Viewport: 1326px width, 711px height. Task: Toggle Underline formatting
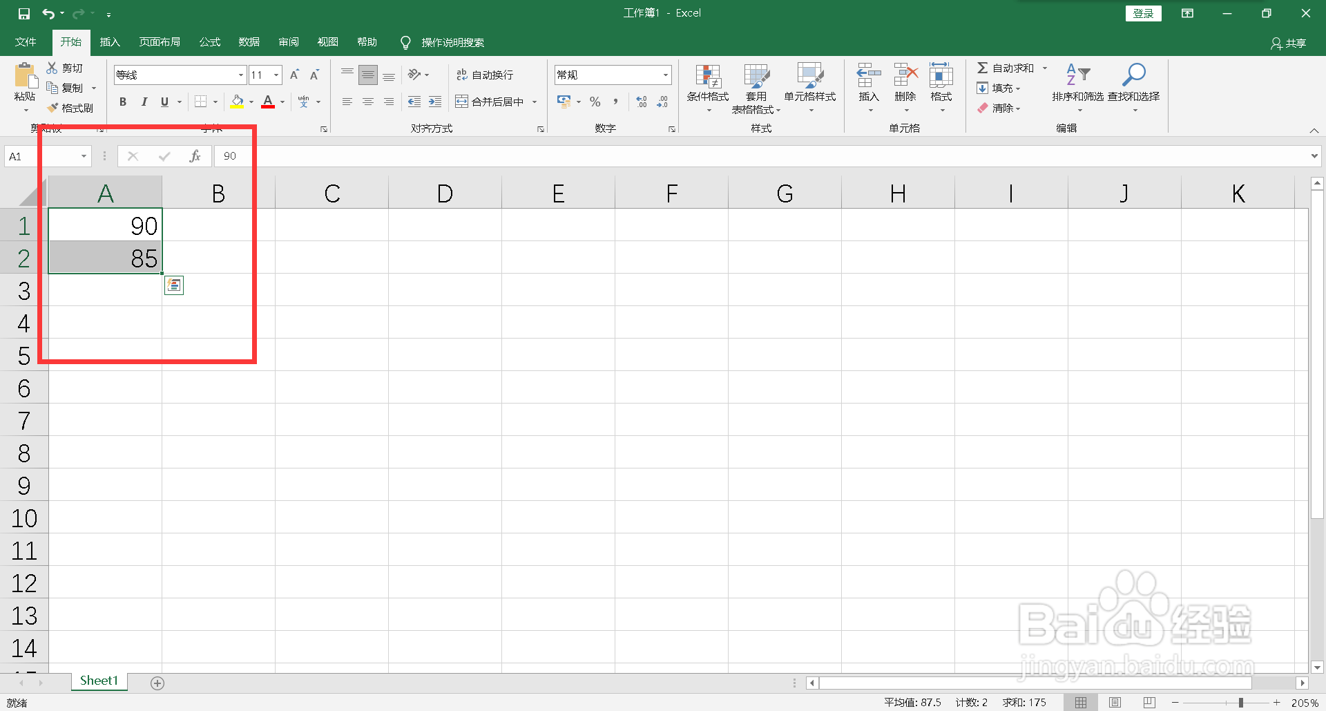(x=164, y=102)
